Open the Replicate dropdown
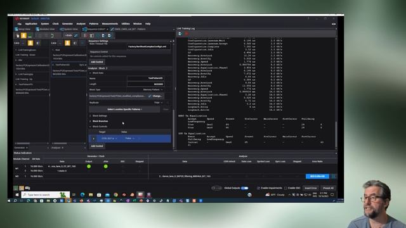Viewport: 406px width, 228px height. [x=159, y=103]
